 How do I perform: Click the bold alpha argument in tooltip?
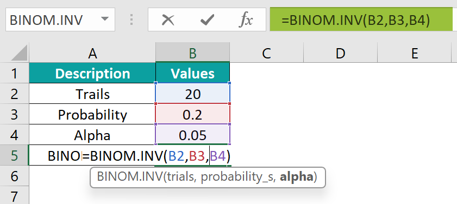(296, 177)
